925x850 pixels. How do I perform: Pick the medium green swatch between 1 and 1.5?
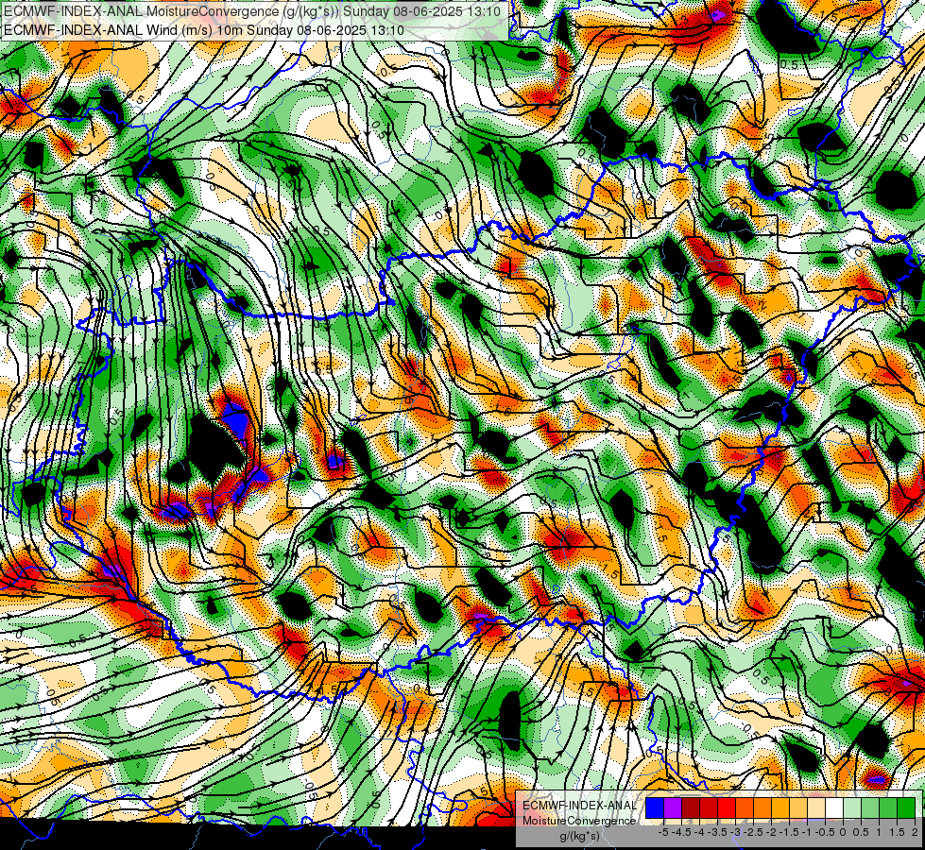888,808
